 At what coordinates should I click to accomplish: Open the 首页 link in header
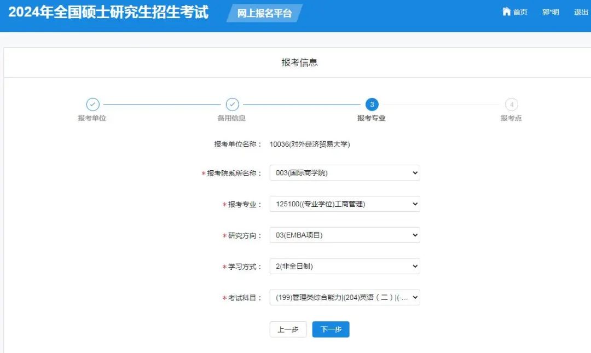point(520,12)
